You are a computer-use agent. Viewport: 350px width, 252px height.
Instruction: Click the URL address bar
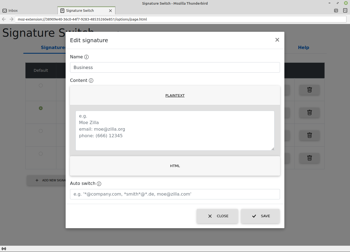(x=181, y=19)
